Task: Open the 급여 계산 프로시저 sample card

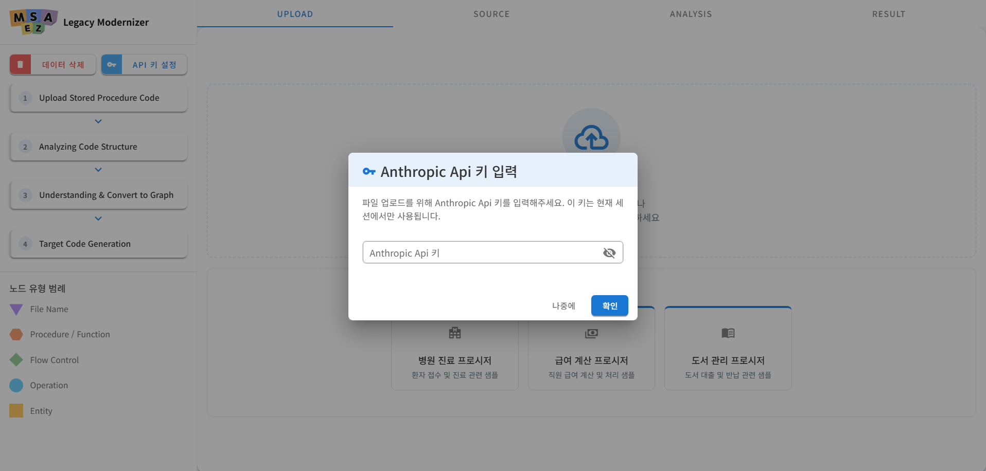Action: click(x=591, y=348)
